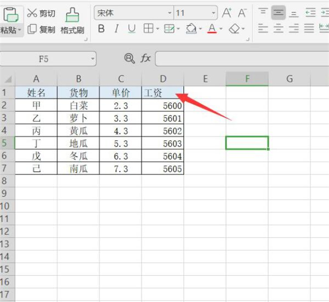The width and height of the screenshot is (329, 302).
Task: Toggle Underline formatting
Action: (x=132, y=29)
